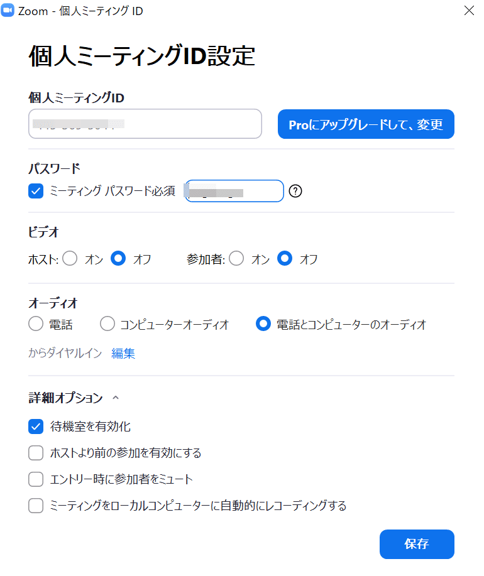Select 電話 as audio option
The image size is (484, 576).
36,324
